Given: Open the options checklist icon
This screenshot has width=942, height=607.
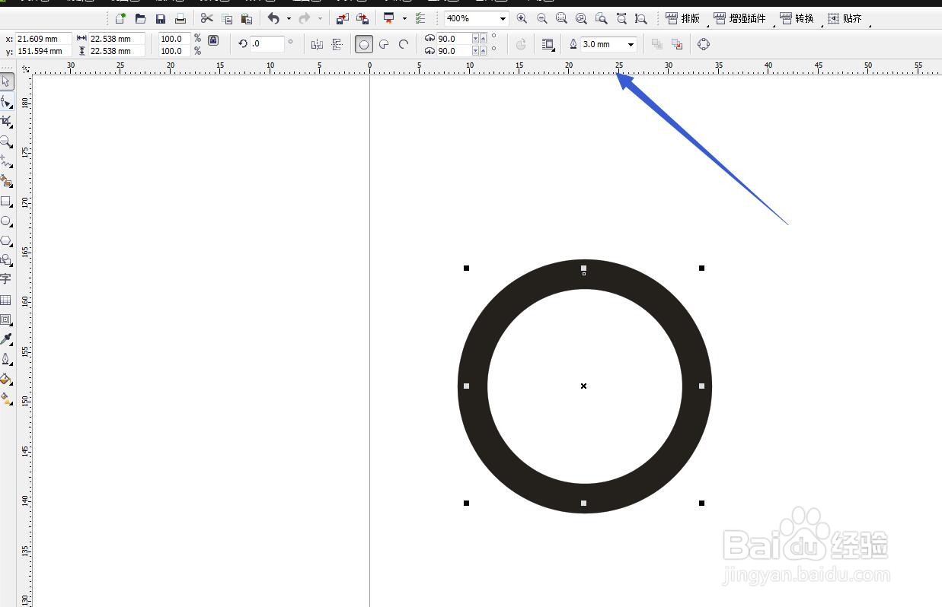Looking at the screenshot, I should point(420,18).
